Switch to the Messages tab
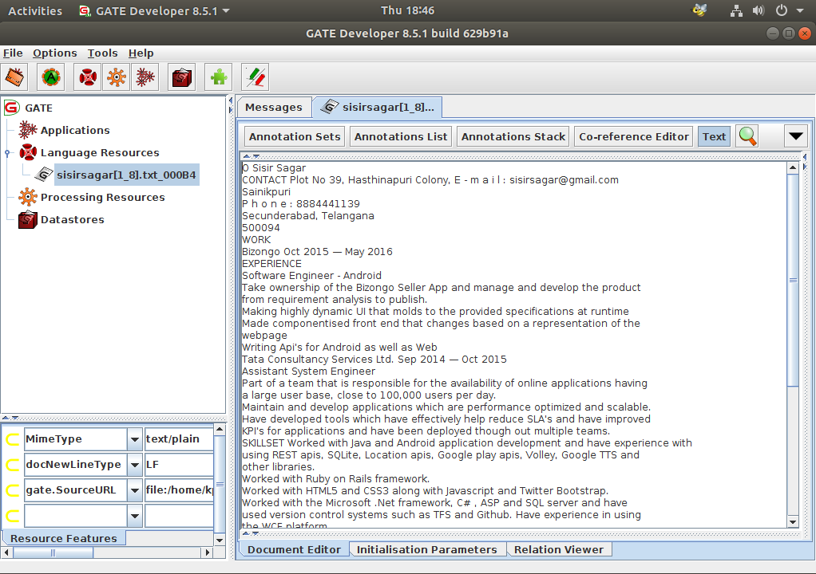The width and height of the screenshot is (816, 574). (x=273, y=107)
